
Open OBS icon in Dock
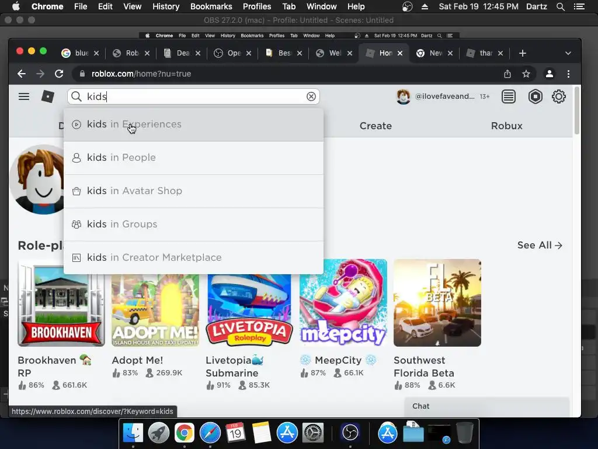(350, 433)
